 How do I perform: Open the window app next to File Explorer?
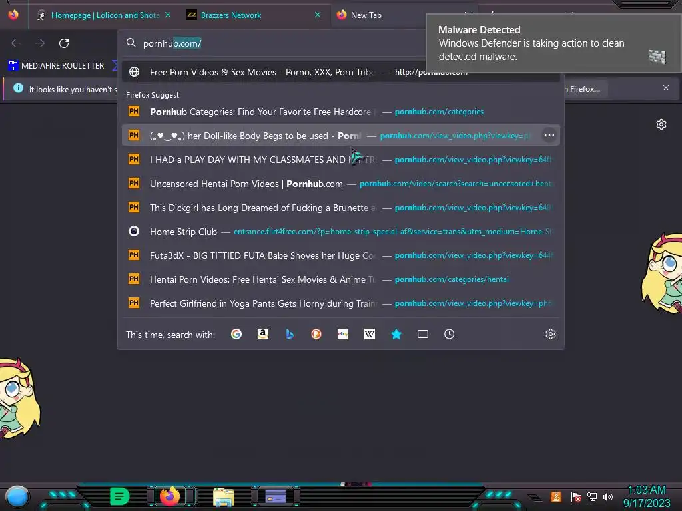point(275,496)
